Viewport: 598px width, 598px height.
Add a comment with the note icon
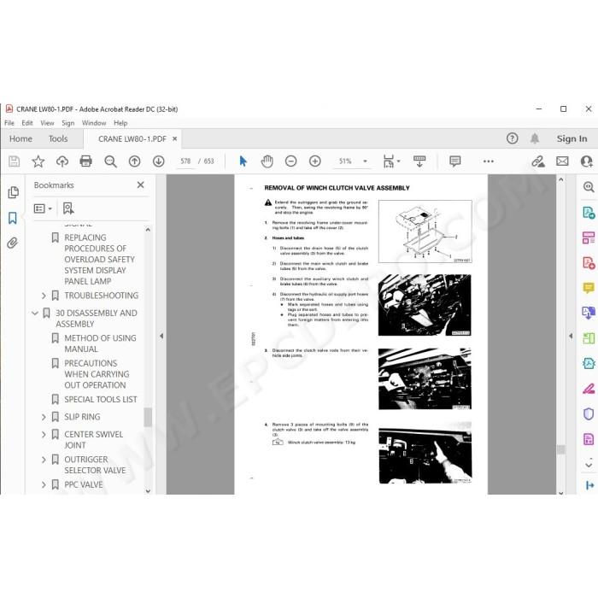pyautogui.click(x=455, y=161)
